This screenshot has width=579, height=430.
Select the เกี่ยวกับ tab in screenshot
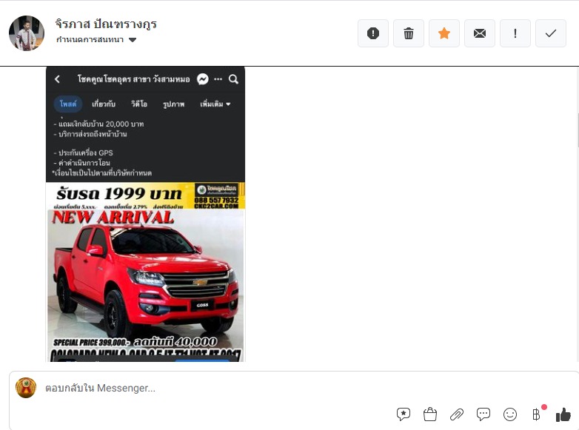pyautogui.click(x=104, y=104)
